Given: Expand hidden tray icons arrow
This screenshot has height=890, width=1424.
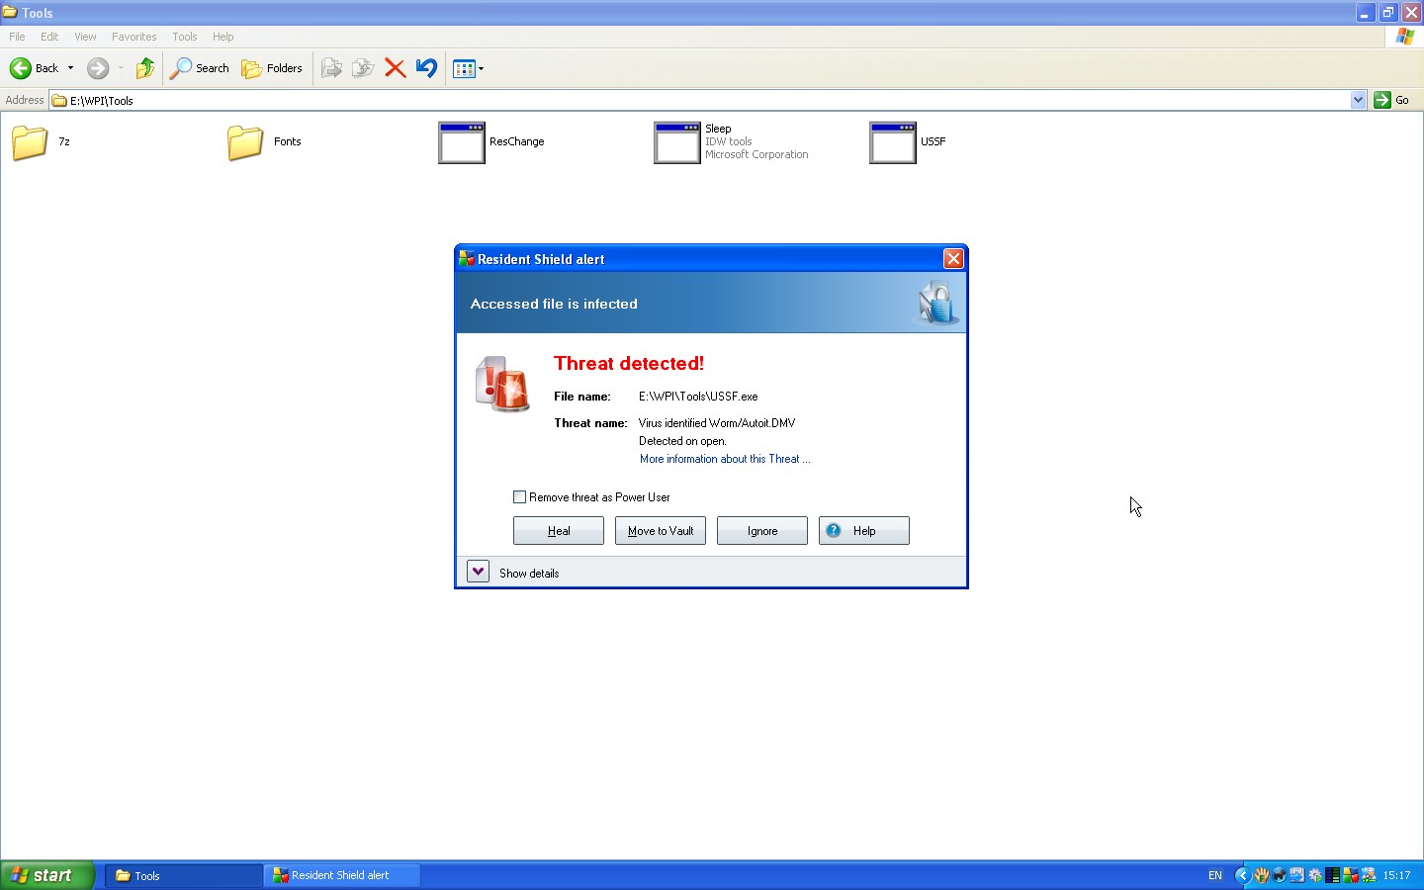Looking at the screenshot, I should coord(1243,875).
